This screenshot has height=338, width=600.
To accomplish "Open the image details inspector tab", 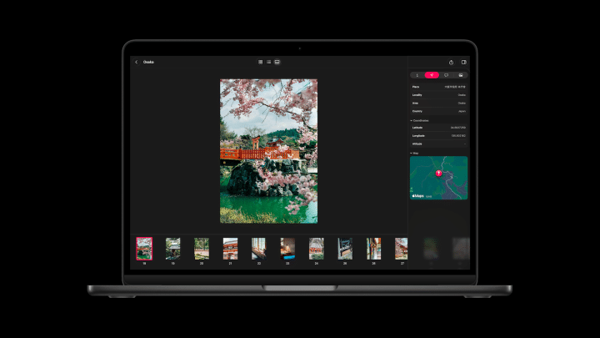I will pos(461,75).
